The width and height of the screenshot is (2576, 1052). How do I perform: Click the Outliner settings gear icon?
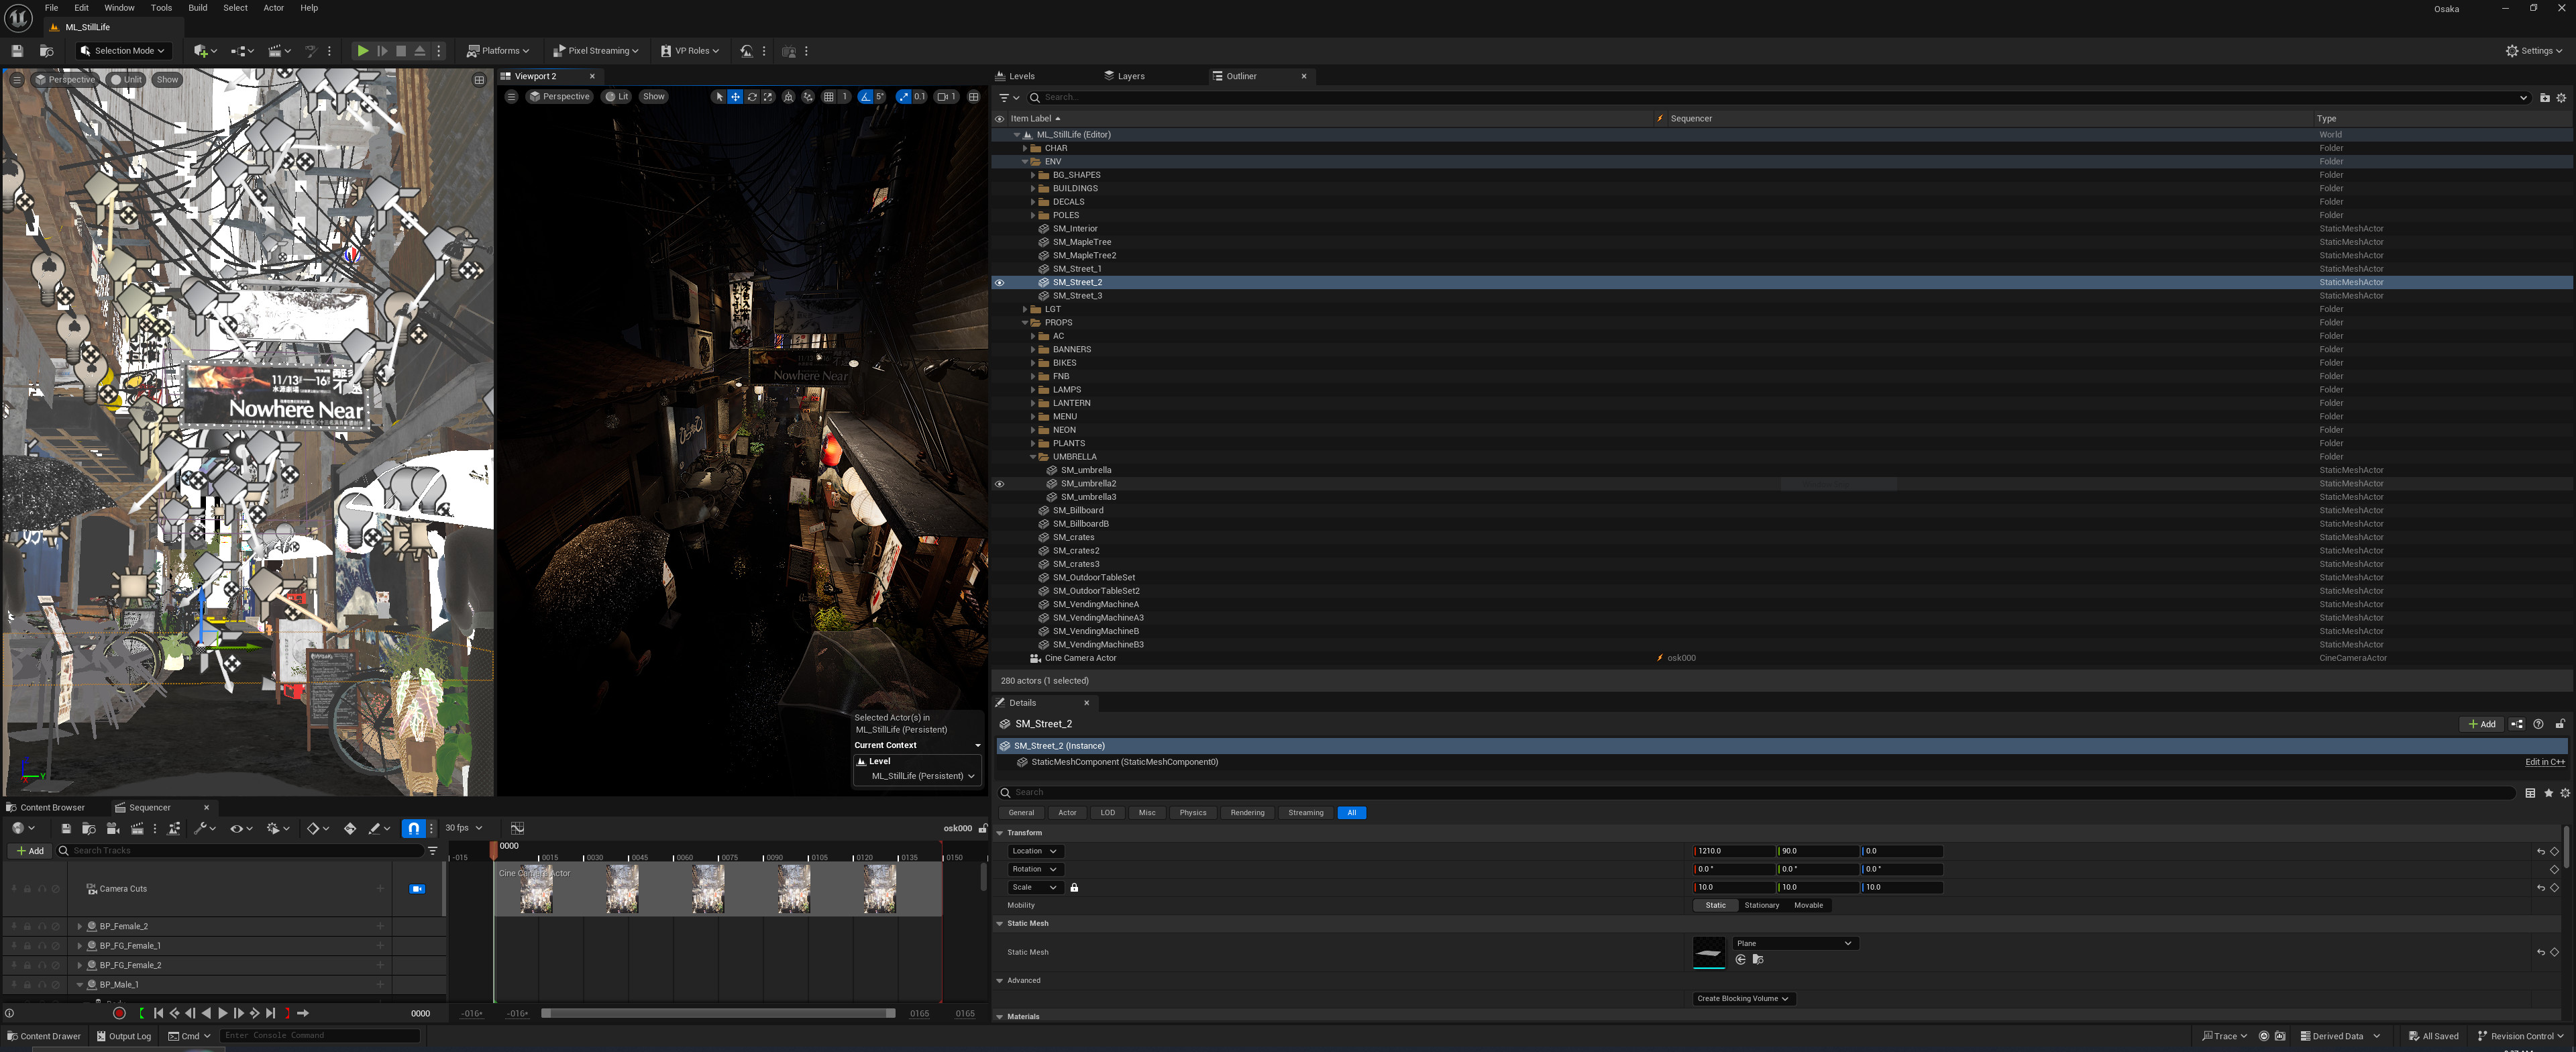click(2561, 98)
